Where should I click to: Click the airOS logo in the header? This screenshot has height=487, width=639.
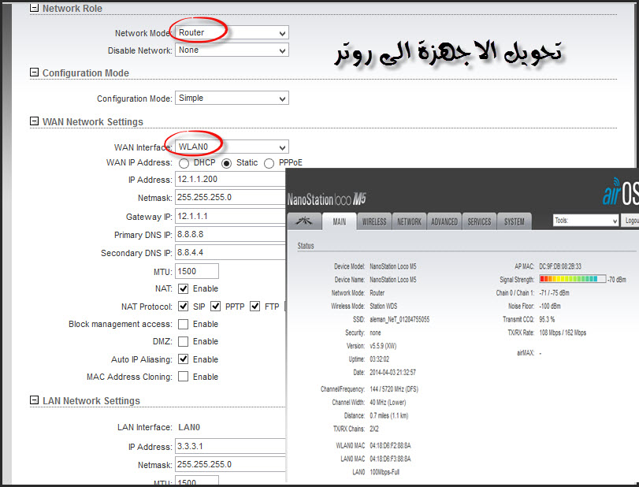[621, 191]
